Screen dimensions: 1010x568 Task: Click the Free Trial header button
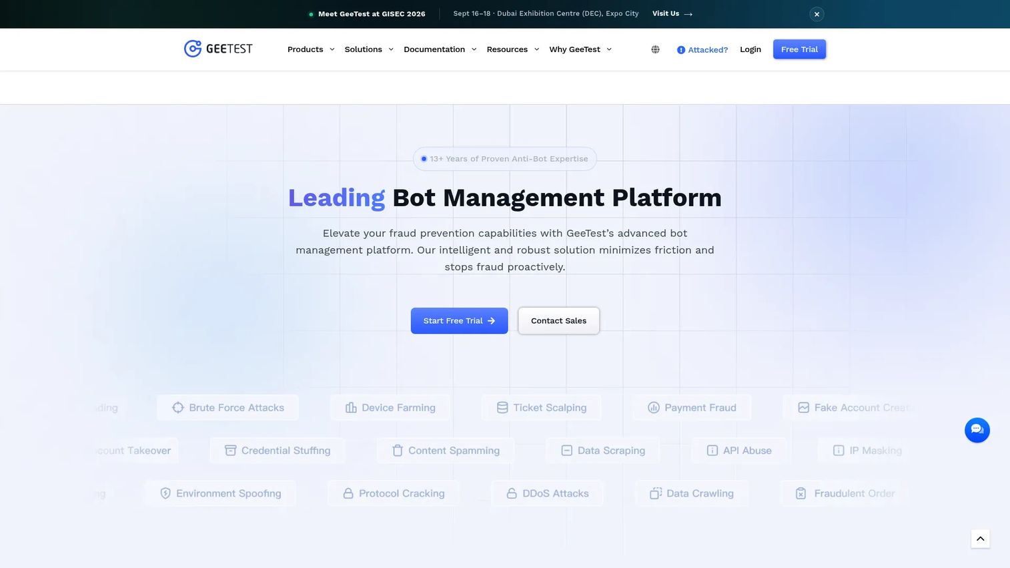[799, 49]
